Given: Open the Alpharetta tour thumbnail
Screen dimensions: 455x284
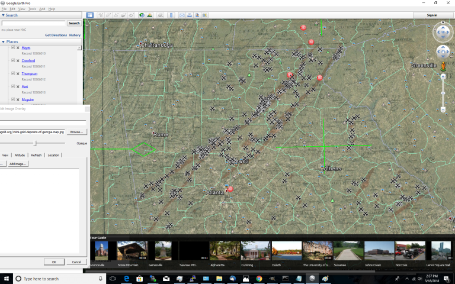Looking at the screenshot, I should [225, 251].
